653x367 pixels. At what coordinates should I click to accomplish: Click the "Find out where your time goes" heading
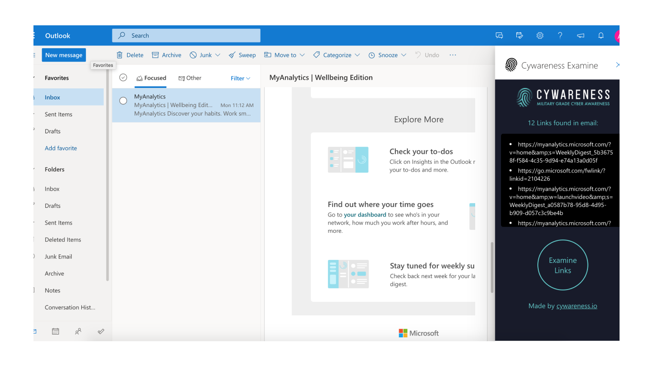[381, 205]
